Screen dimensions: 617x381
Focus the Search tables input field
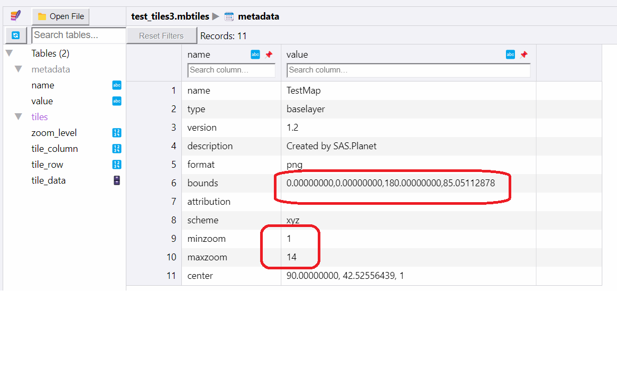tap(78, 35)
